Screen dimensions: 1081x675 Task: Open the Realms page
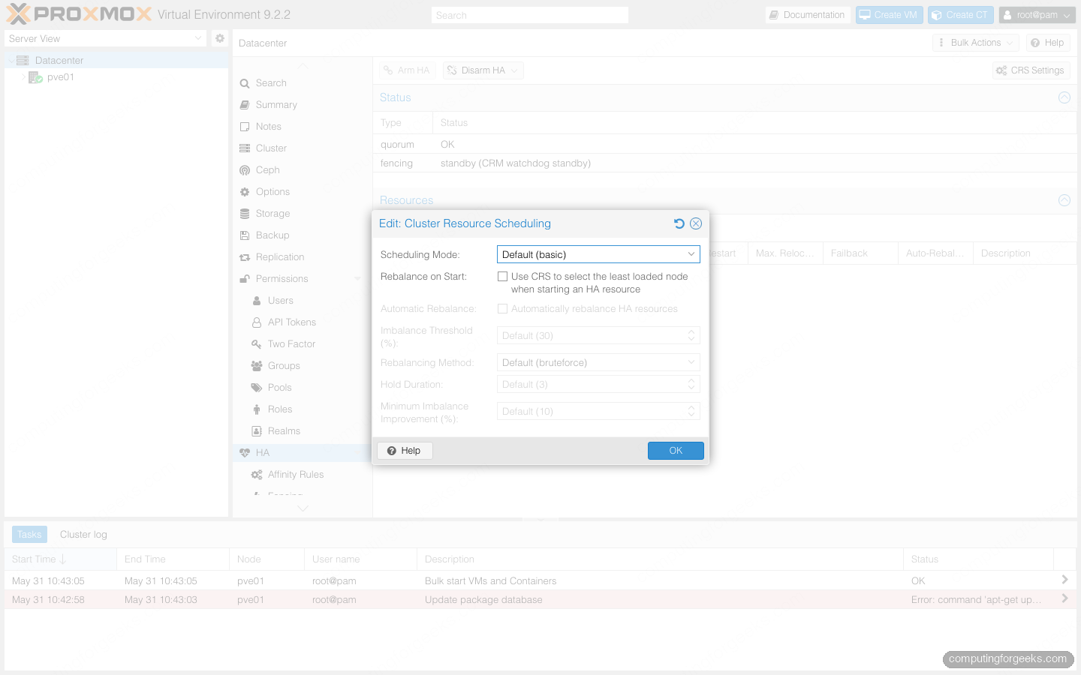click(284, 430)
